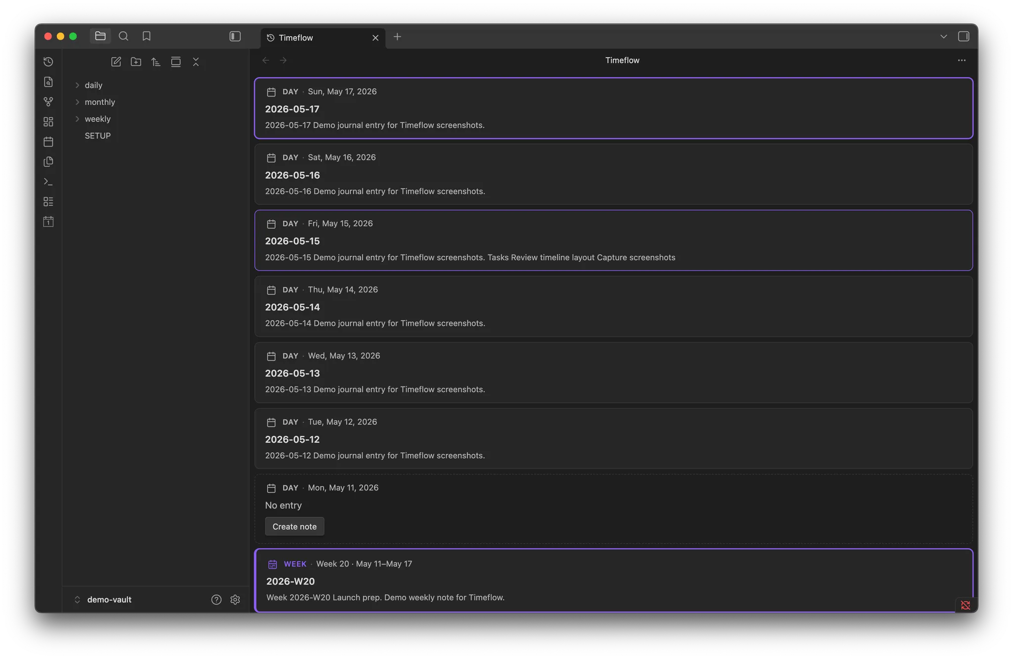Open the 2026-05-14 entry title
The height and width of the screenshot is (659, 1013).
click(x=292, y=307)
